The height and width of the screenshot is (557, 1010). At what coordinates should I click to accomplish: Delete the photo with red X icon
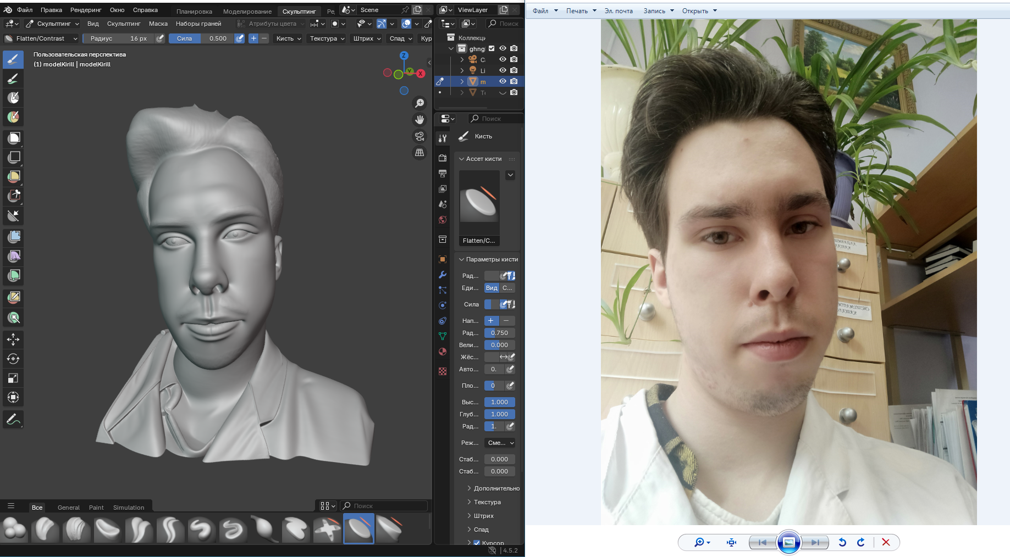[886, 543]
